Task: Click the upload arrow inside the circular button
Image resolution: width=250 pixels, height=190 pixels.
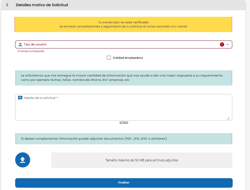Action: pos(22,160)
